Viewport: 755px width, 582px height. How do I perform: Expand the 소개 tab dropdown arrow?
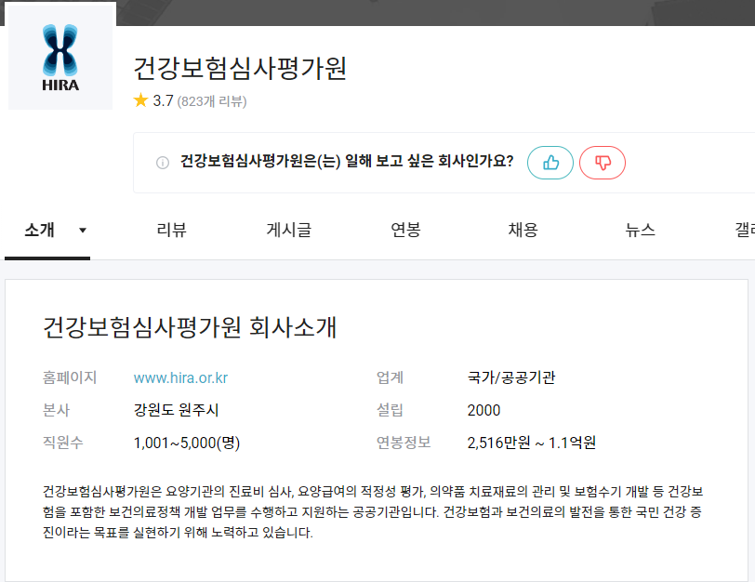(83, 231)
